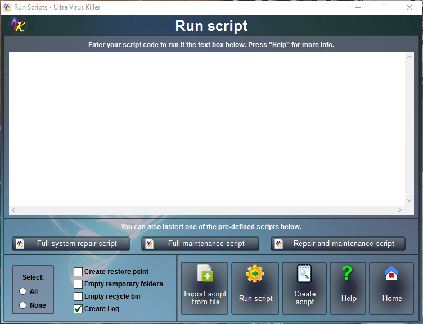
Task: Tick the Empty recycle bin checkbox
Action: [x=78, y=296]
